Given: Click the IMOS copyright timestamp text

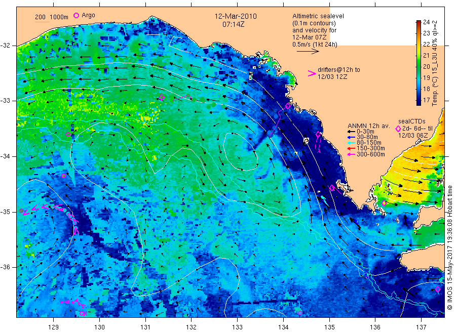Looking at the screenshot, I should [x=450, y=248].
